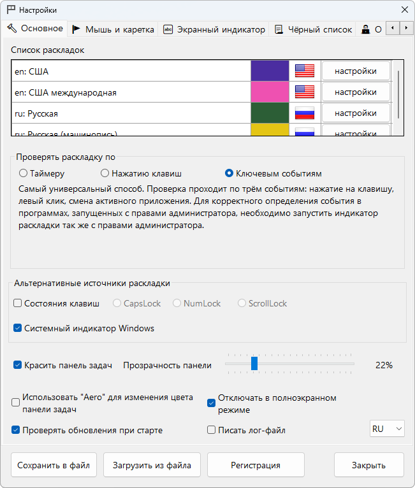Click flag icon on Мышь и каретка tab
415x488 pixels.
(76, 29)
